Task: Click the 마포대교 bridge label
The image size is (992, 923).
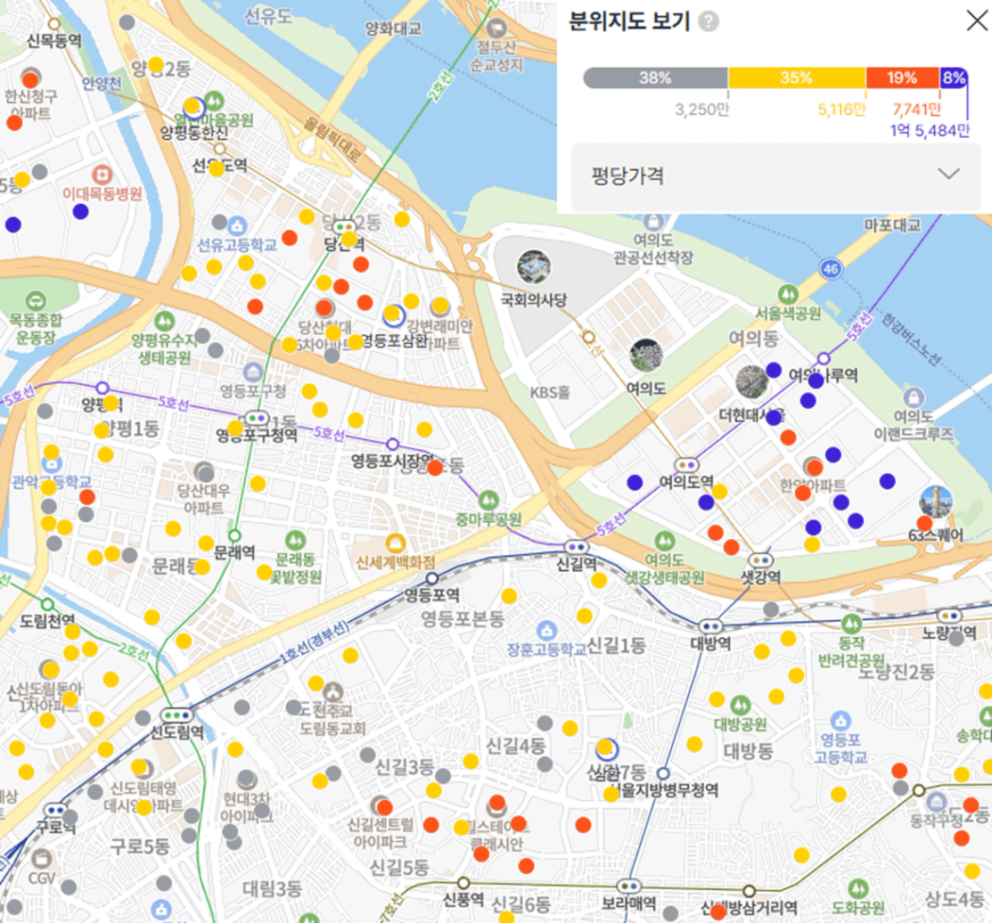Action: click(893, 225)
